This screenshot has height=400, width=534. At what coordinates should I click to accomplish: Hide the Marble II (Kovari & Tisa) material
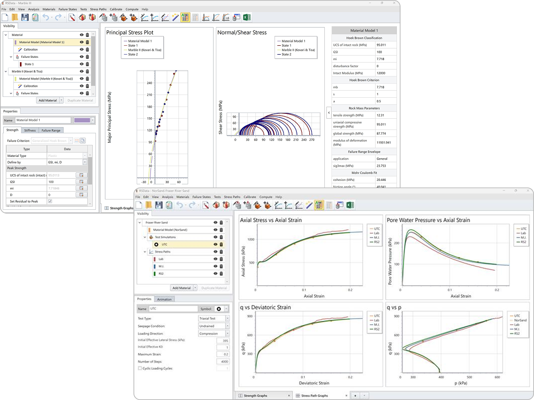81,71
